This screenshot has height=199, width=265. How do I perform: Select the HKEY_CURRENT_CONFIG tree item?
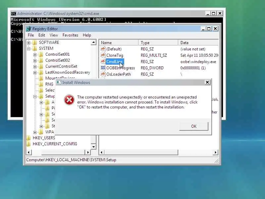tap(55, 144)
